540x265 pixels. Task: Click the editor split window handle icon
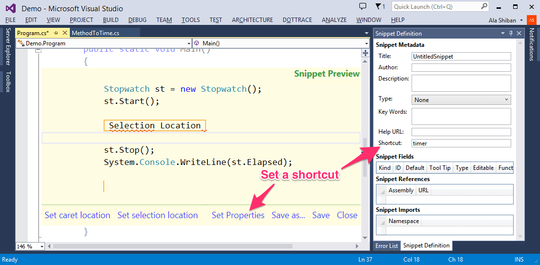pyautogui.click(x=365, y=53)
